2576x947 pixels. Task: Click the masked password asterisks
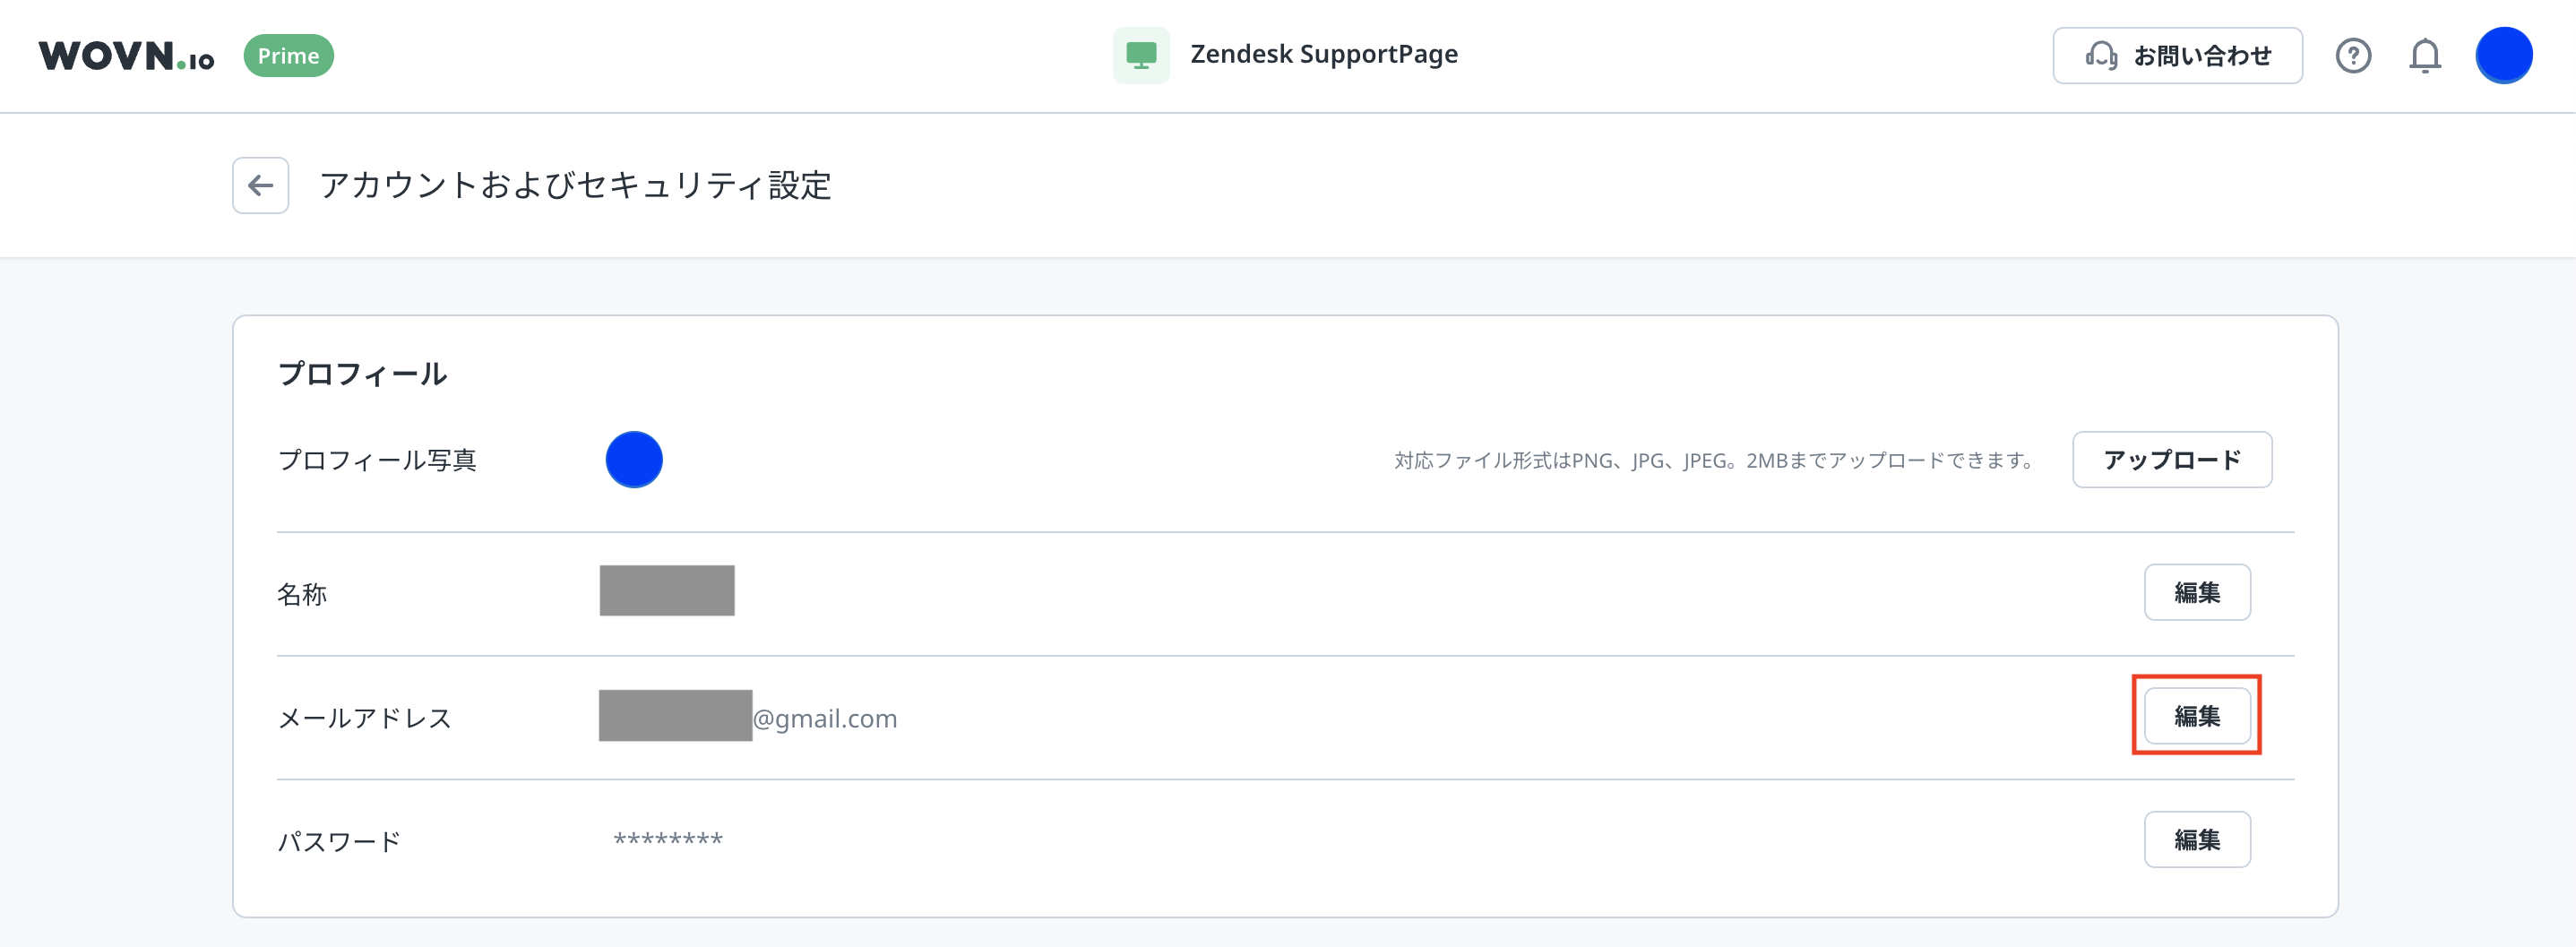(668, 840)
